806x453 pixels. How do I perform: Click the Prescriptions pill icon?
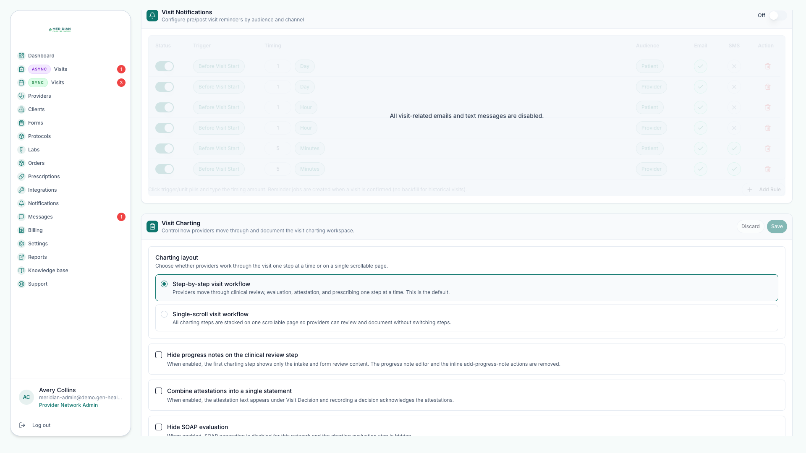(21, 177)
